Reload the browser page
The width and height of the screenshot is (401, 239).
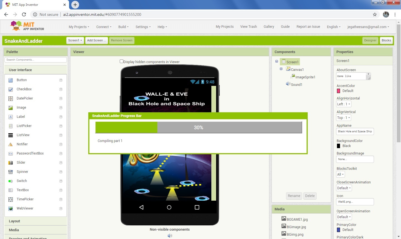pyautogui.click(x=24, y=14)
